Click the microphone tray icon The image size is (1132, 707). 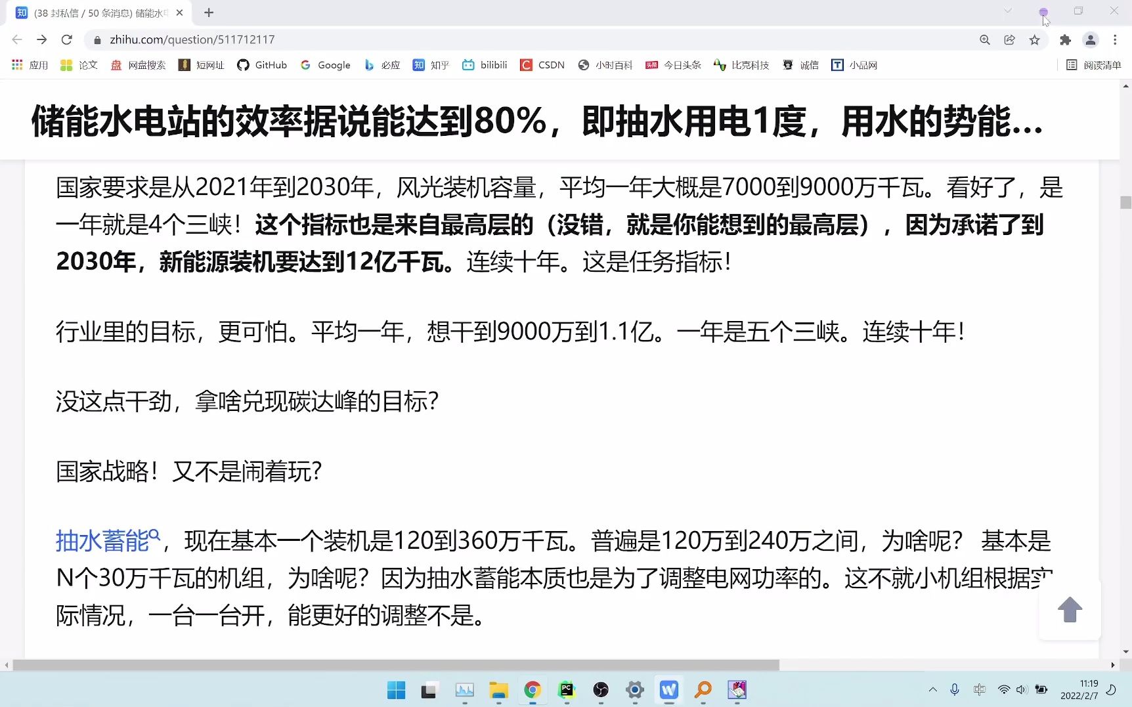(x=955, y=689)
